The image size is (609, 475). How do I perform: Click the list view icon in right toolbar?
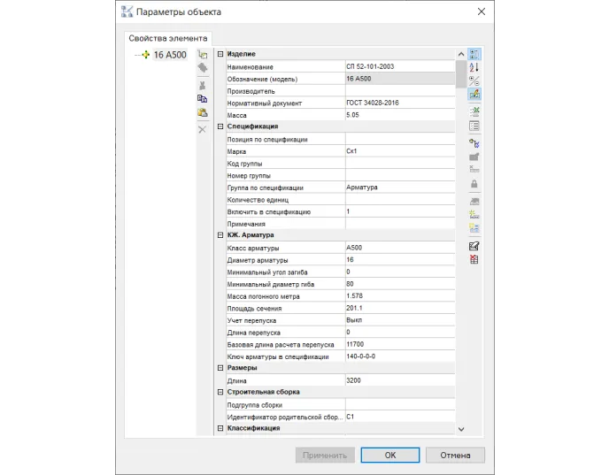[x=474, y=125]
